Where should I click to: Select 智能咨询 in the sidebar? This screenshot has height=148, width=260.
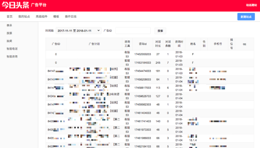(12, 57)
